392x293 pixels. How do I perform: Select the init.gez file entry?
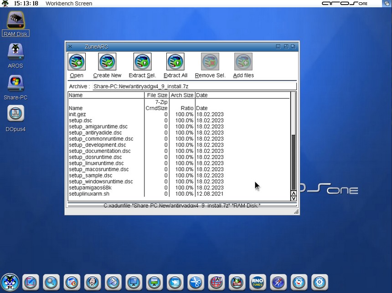pyautogui.click(x=77, y=114)
